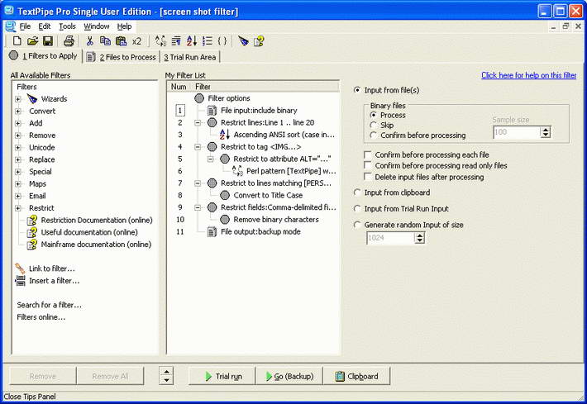This screenshot has width=587, height=404.
Task: Click the Cut scissors icon
Action: [89, 40]
